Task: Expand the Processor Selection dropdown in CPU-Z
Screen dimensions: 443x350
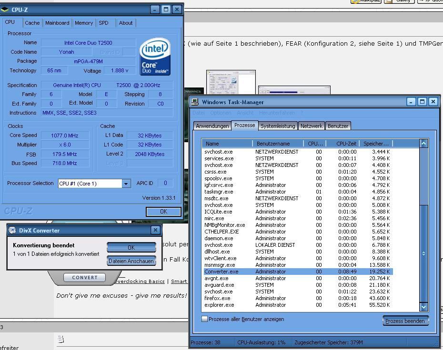Action: 126,184
